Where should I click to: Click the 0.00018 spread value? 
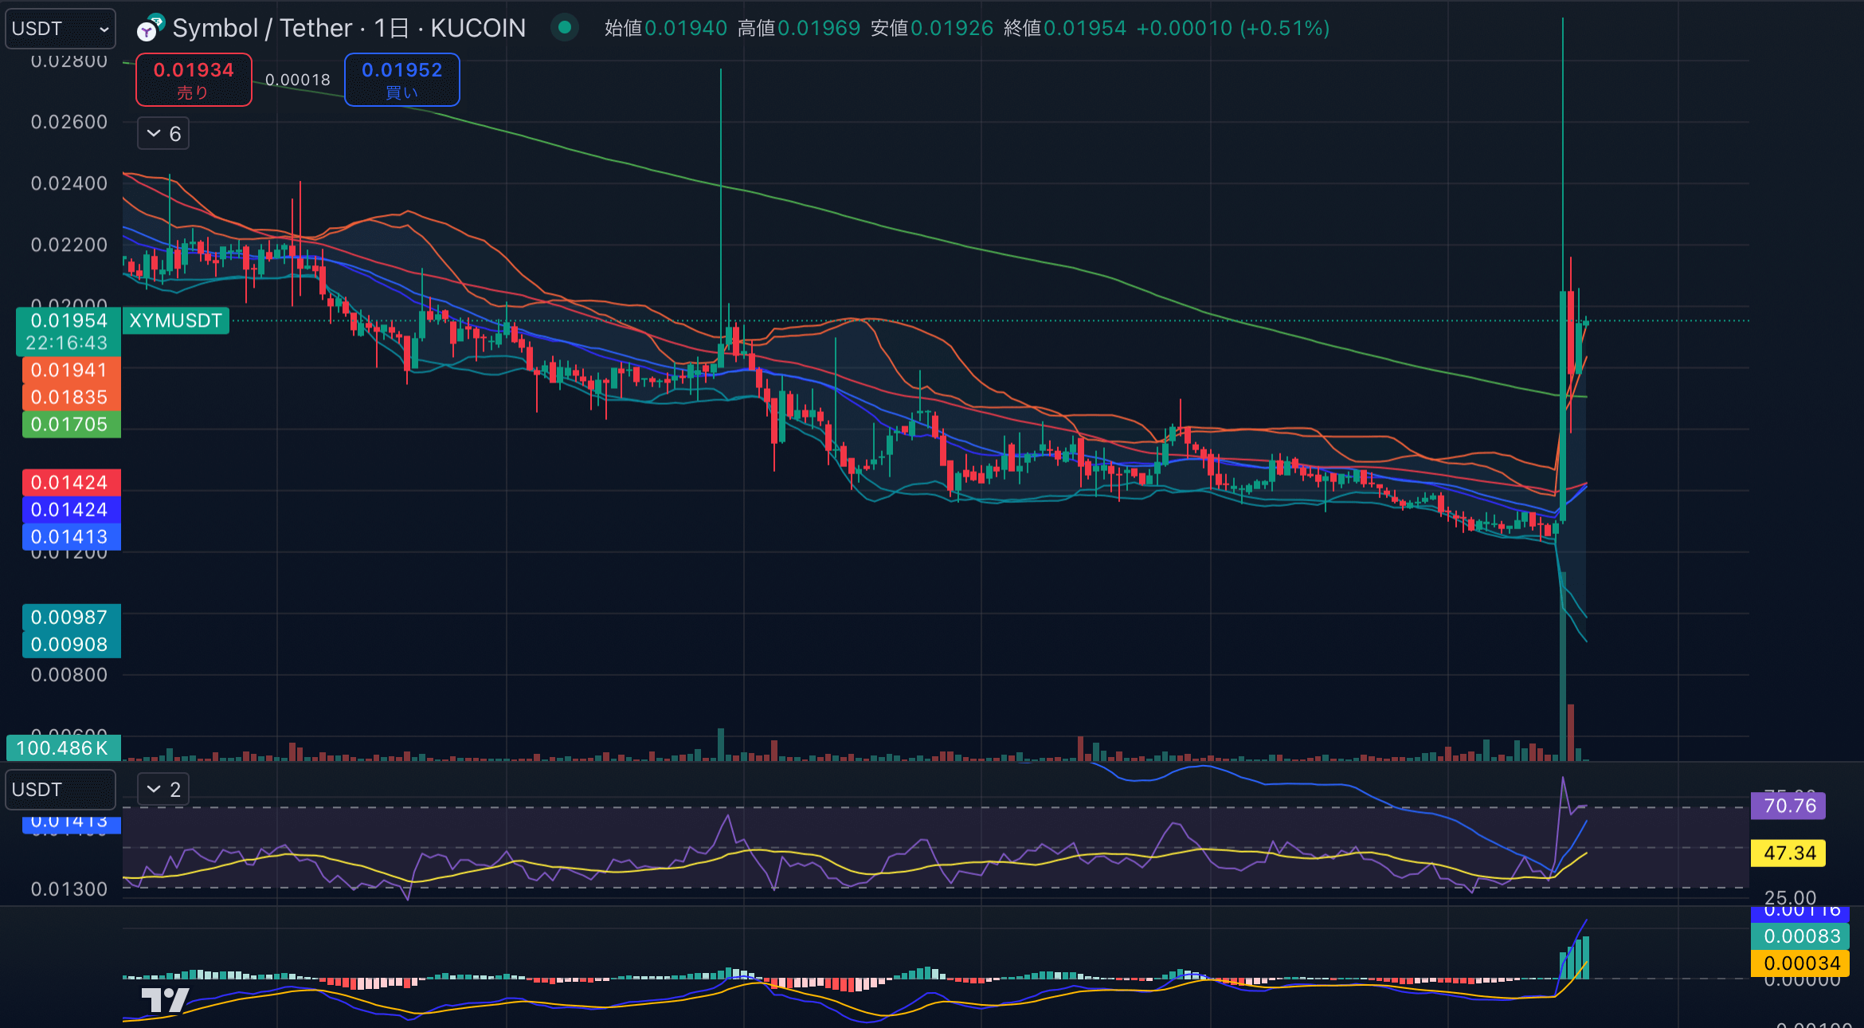tap(298, 80)
